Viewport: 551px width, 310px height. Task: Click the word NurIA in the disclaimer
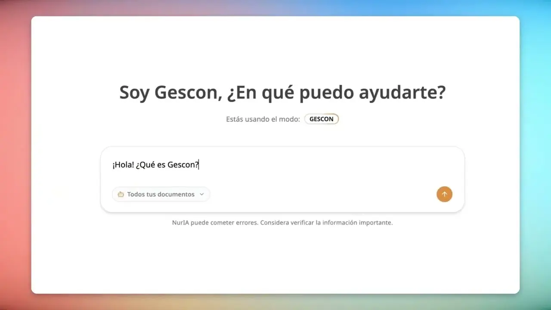pos(180,223)
